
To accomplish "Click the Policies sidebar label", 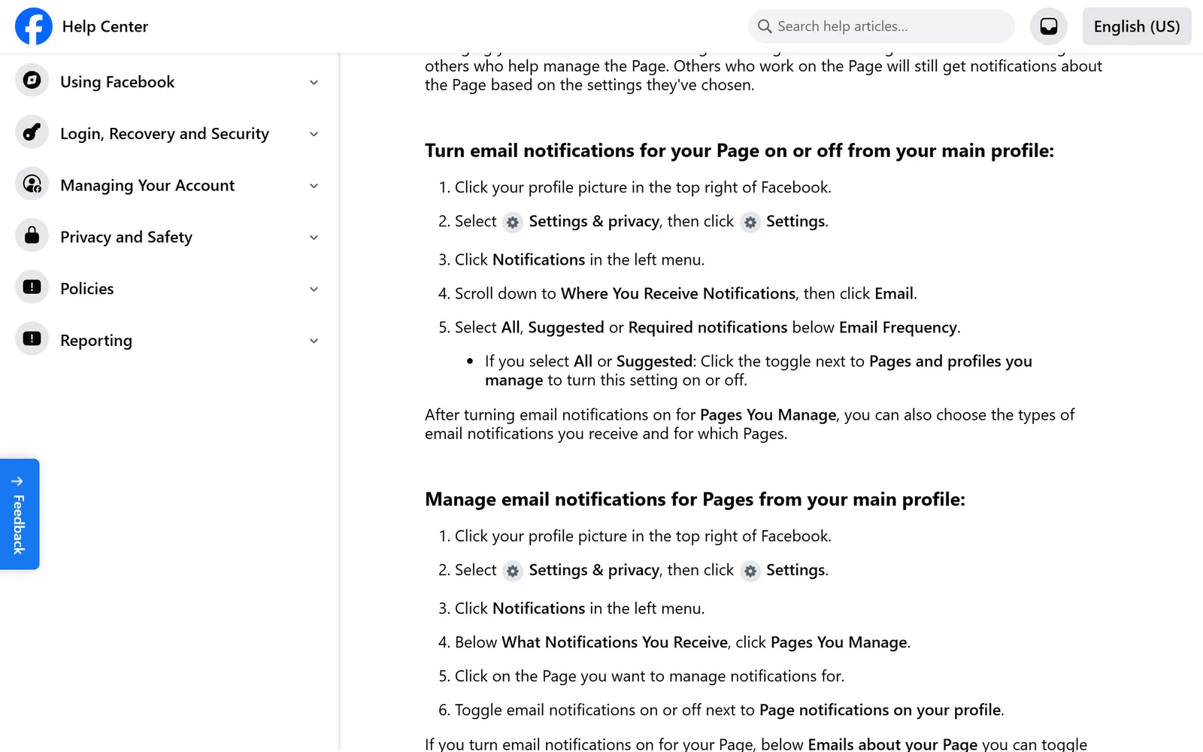I will click(87, 289).
